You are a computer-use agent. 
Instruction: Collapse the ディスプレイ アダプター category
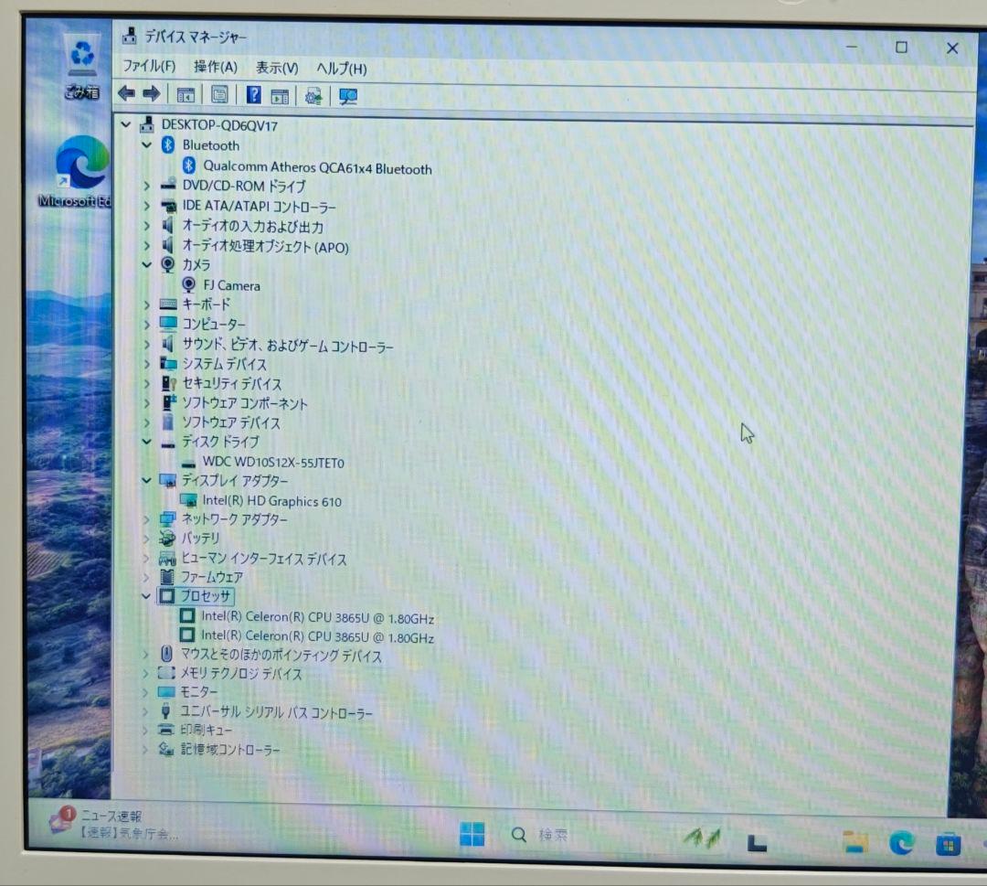pos(146,480)
